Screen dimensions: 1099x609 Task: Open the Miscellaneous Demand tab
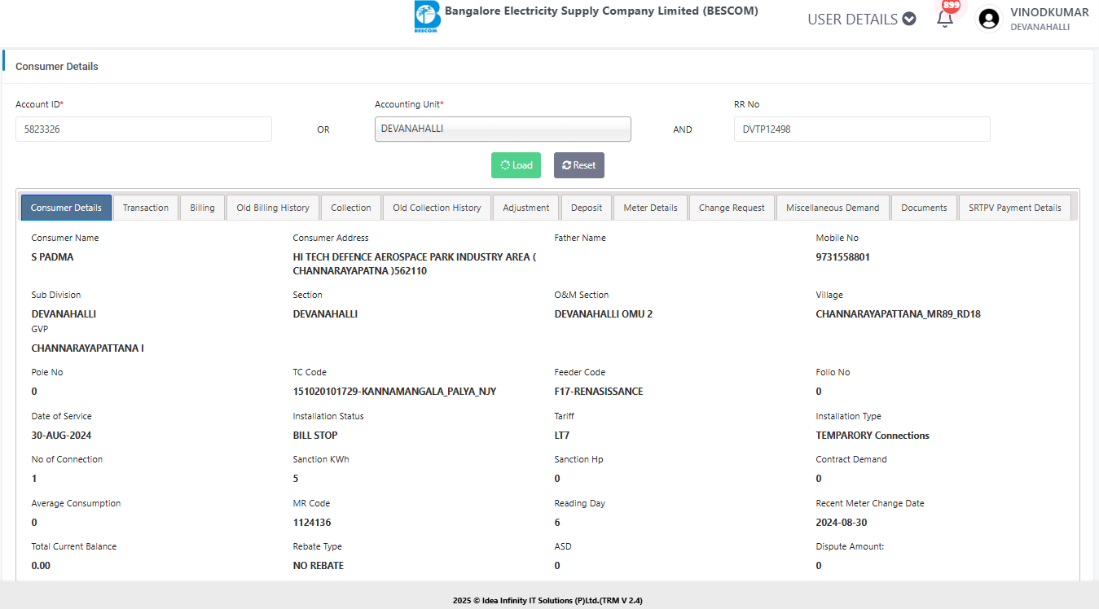pos(833,208)
